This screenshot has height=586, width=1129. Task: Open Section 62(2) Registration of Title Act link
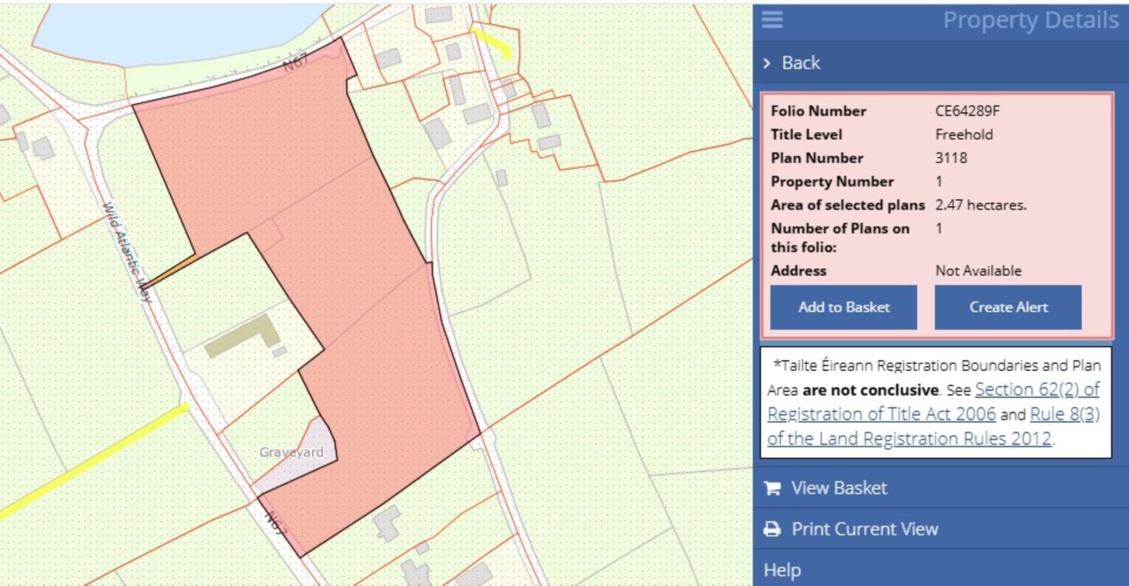coord(933,401)
